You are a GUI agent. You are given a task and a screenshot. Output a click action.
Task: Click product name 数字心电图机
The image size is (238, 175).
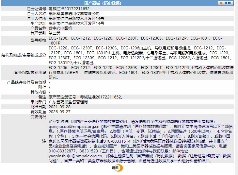point(60,28)
